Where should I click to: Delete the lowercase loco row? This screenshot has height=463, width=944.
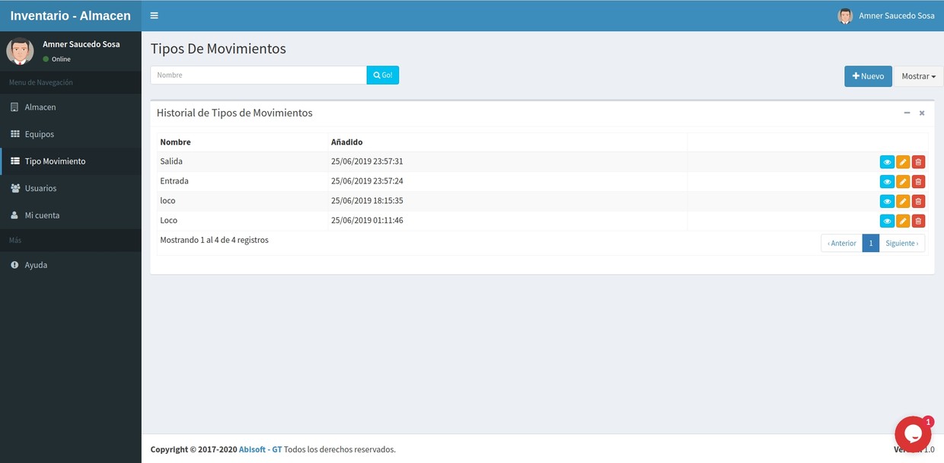(918, 202)
